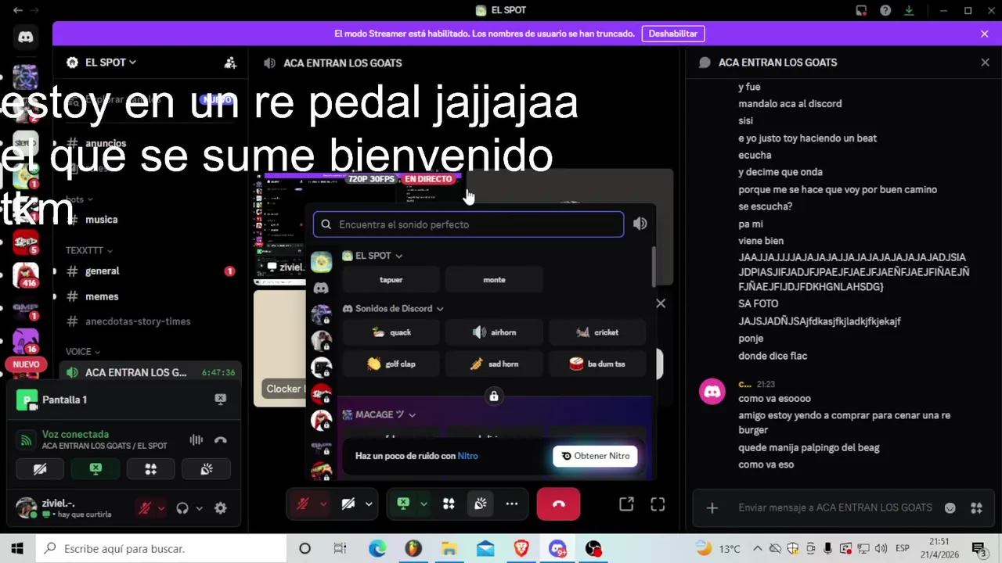Open Brave browser from Windows taskbar
1002x563 pixels.
click(521, 549)
